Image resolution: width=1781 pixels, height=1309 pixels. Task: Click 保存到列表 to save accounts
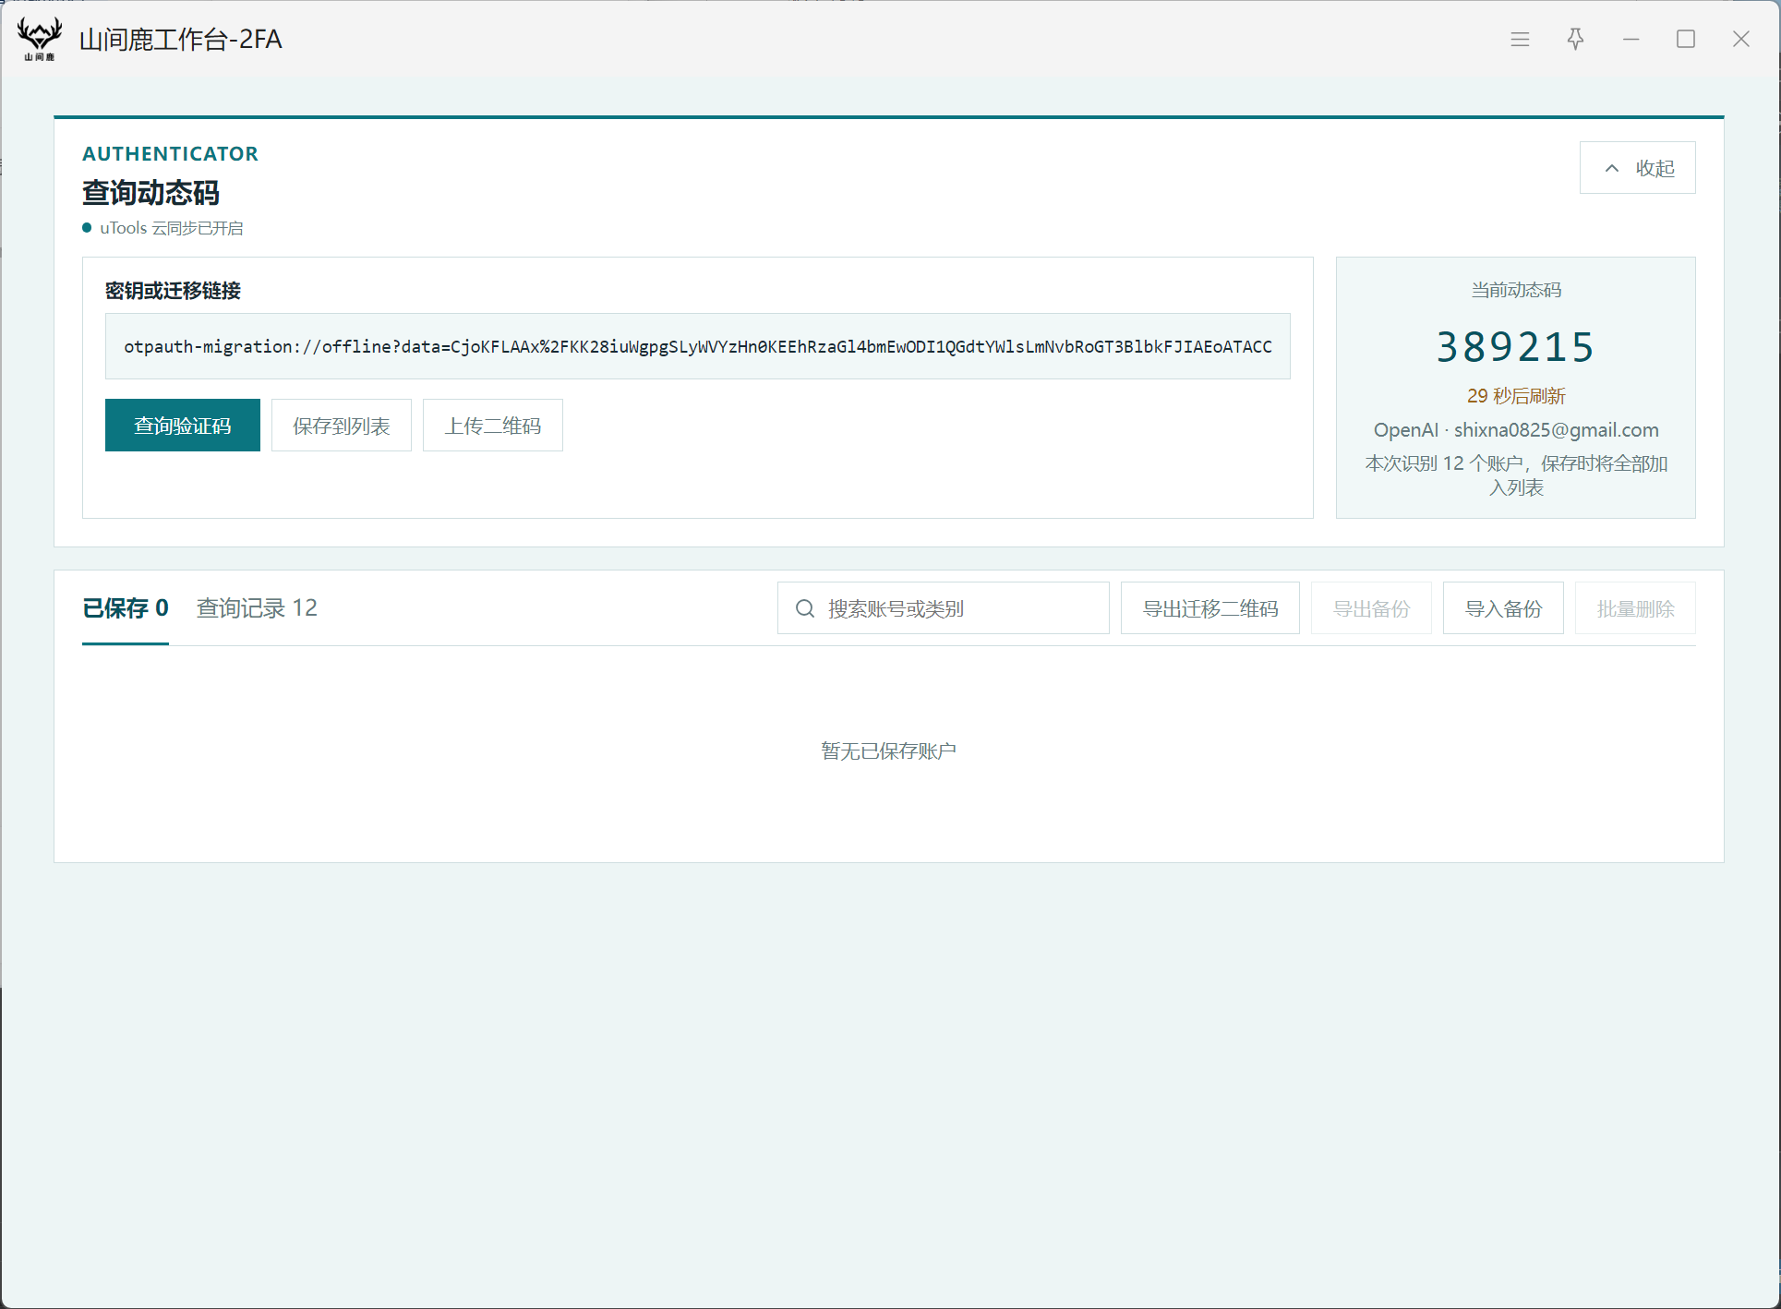pyautogui.click(x=342, y=426)
